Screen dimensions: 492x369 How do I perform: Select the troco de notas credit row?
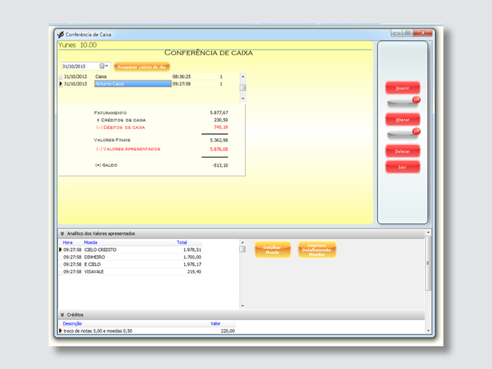click(149, 331)
